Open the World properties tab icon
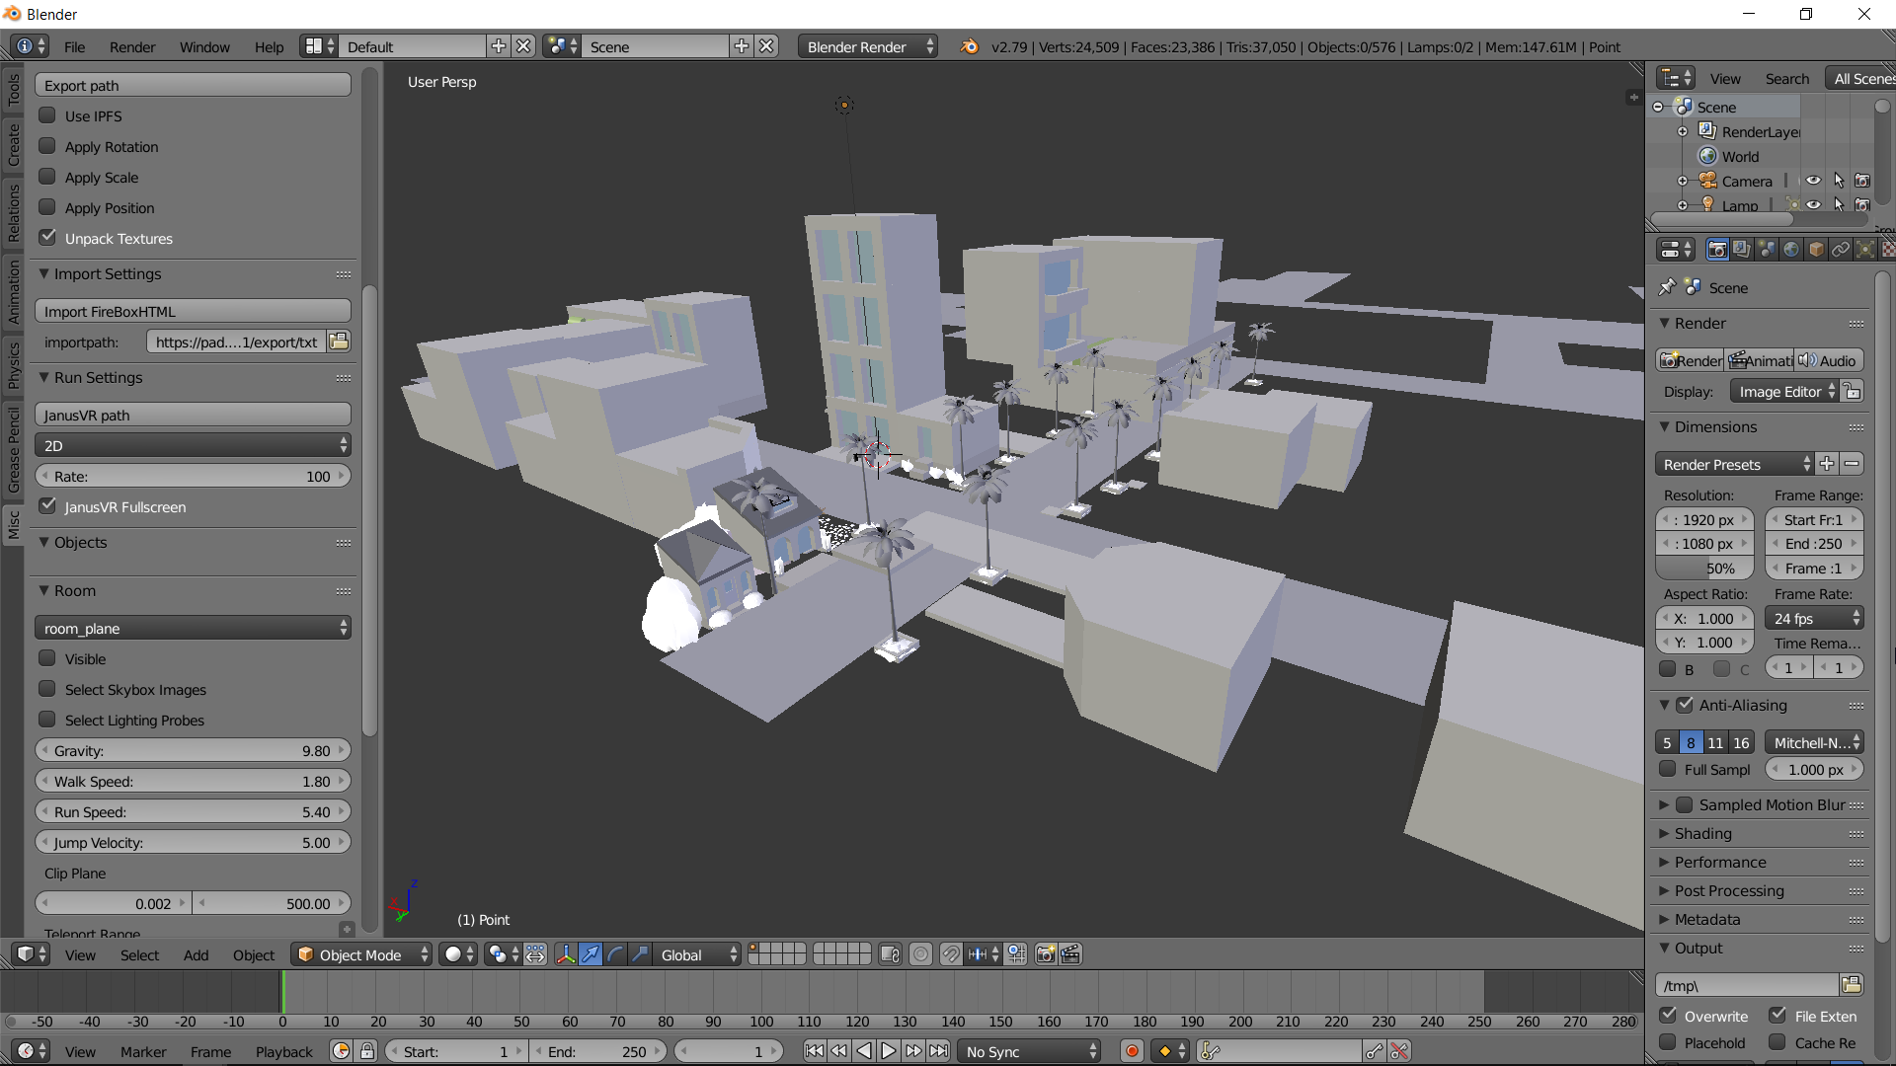The height and width of the screenshot is (1066, 1896). [1791, 250]
